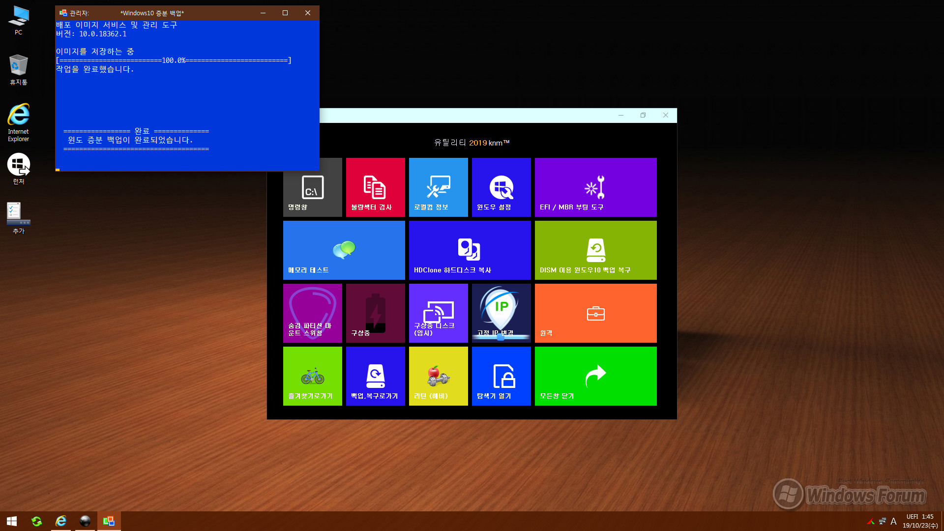Click the network icon in system tray
The width and height of the screenshot is (944, 531).
tap(883, 521)
